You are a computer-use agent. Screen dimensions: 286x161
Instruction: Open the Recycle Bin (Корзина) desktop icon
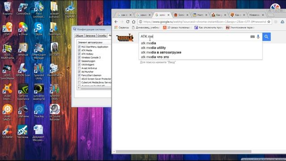(x=7, y=8)
